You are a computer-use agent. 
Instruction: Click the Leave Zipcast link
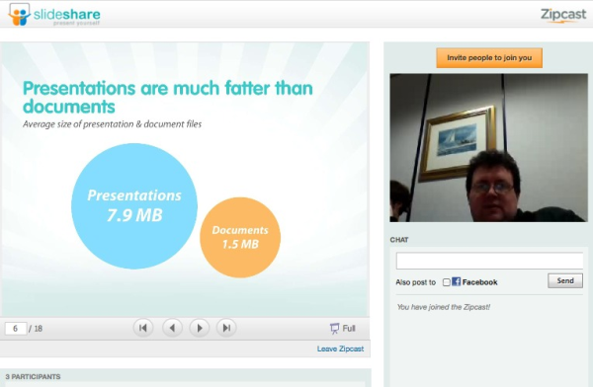tap(340, 348)
